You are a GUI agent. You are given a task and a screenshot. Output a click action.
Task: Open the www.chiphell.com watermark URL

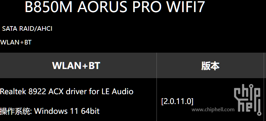pos(213,110)
